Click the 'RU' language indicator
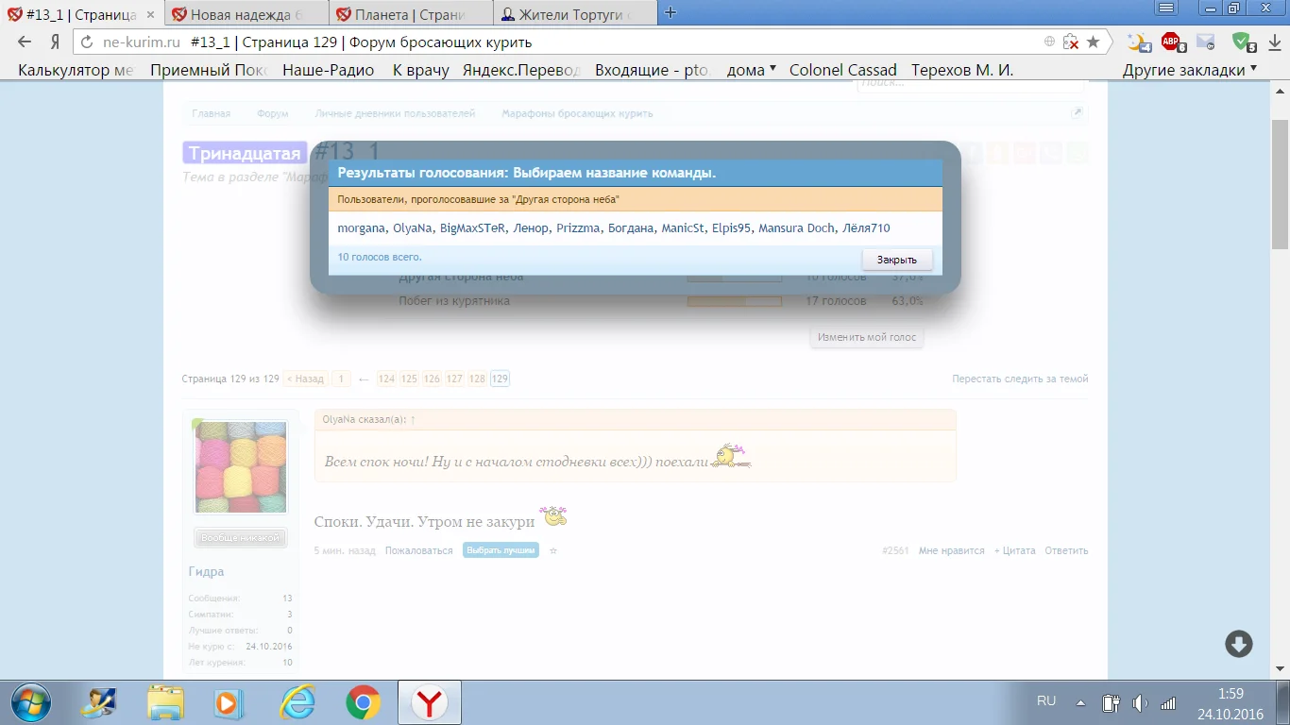1290x725 pixels. coord(1046,701)
